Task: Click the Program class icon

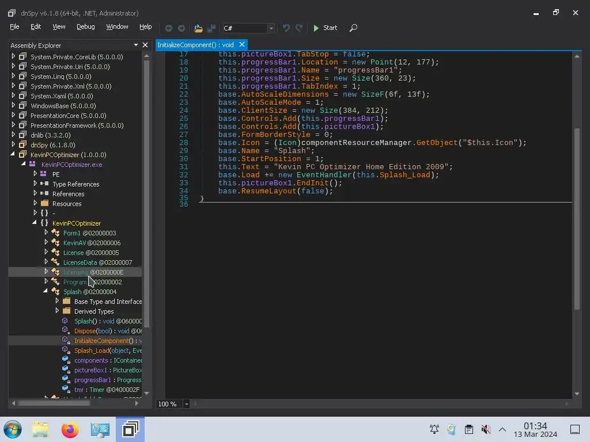Action: [55, 281]
